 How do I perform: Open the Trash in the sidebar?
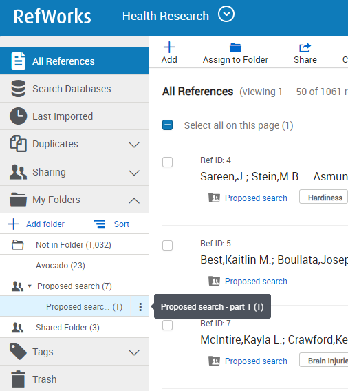click(x=74, y=379)
